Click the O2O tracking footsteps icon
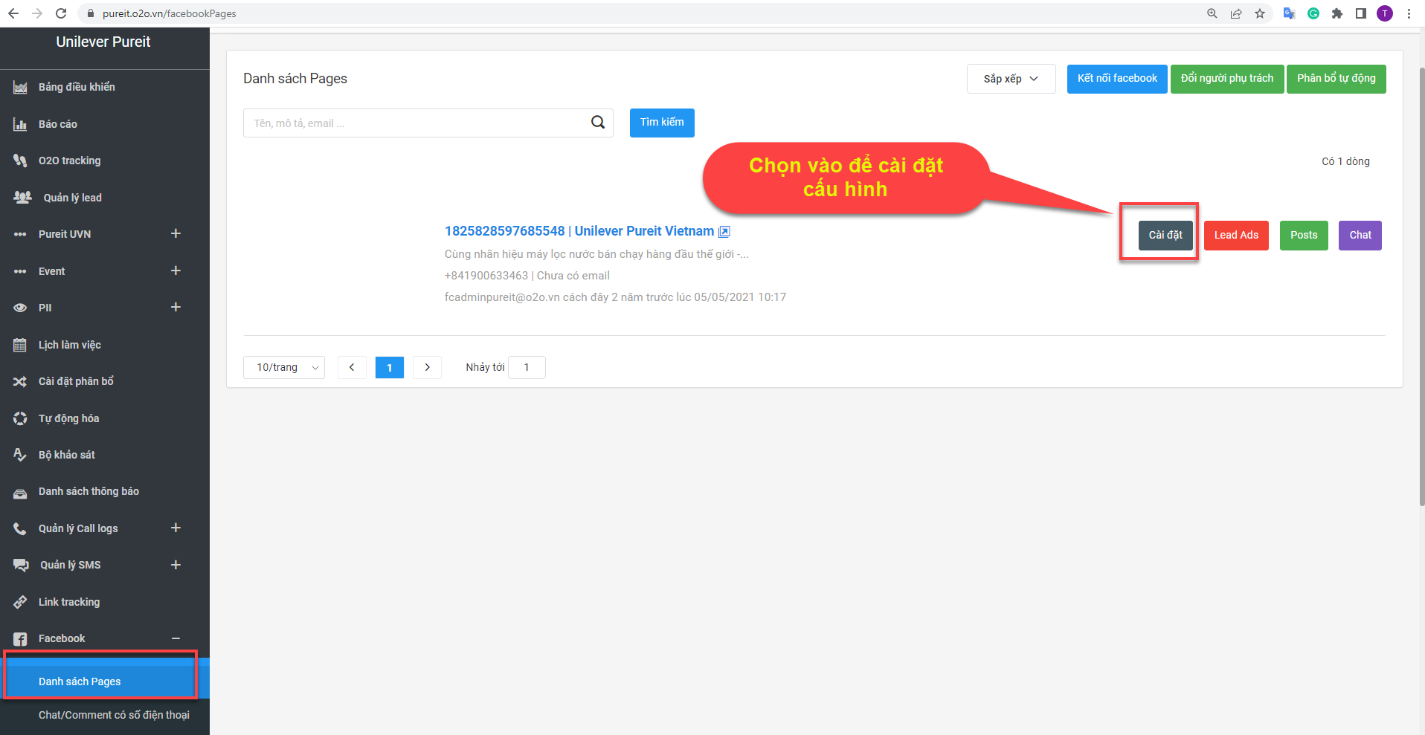The image size is (1425, 735). (20, 161)
